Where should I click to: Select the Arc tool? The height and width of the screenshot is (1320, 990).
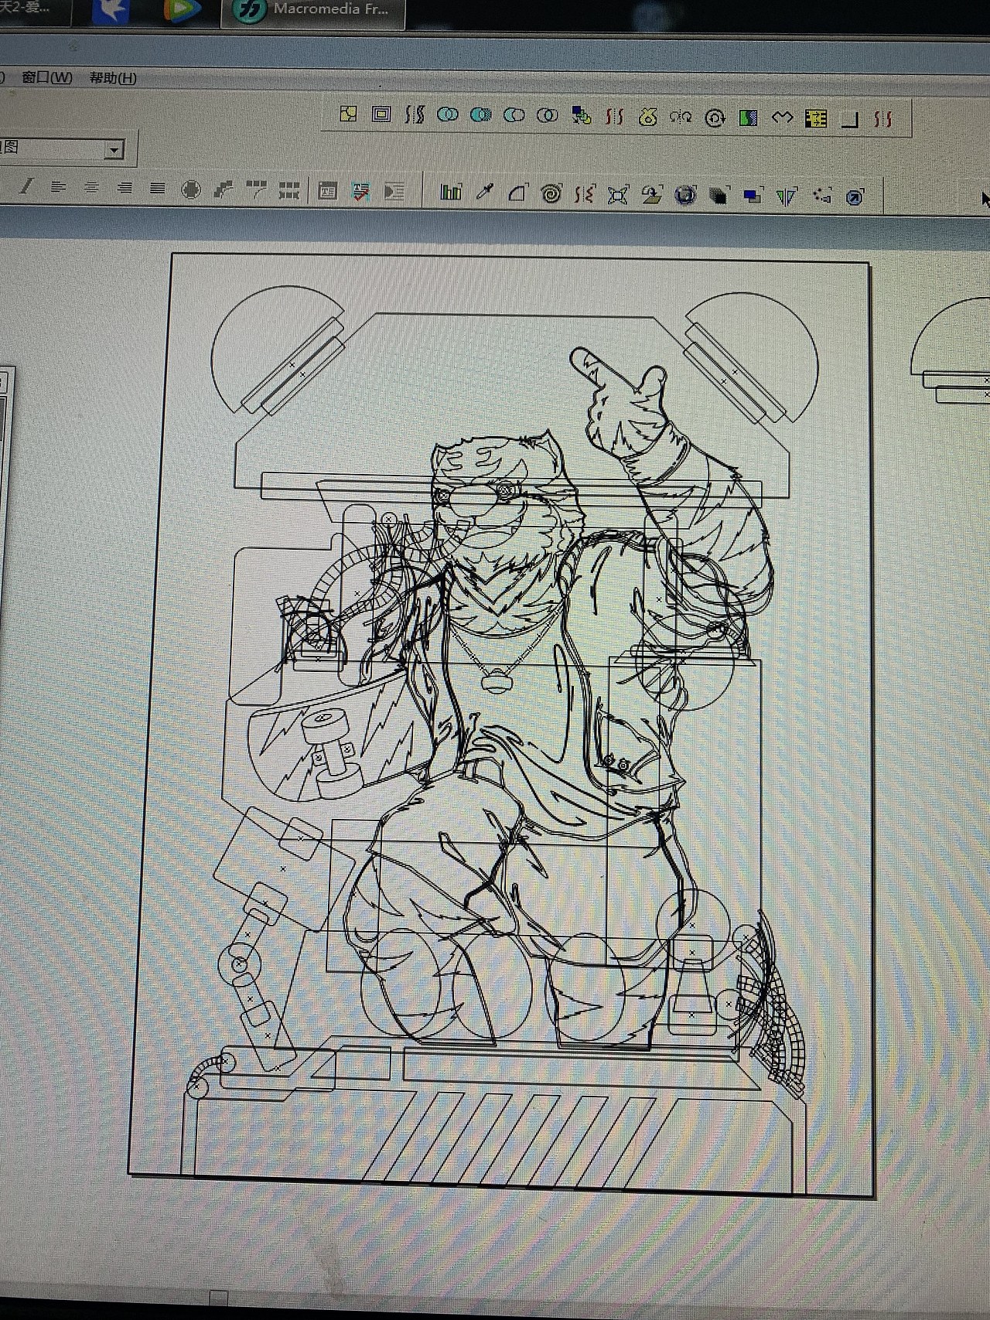[517, 193]
